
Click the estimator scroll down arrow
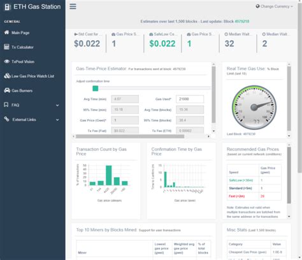pyautogui.click(x=213, y=131)
